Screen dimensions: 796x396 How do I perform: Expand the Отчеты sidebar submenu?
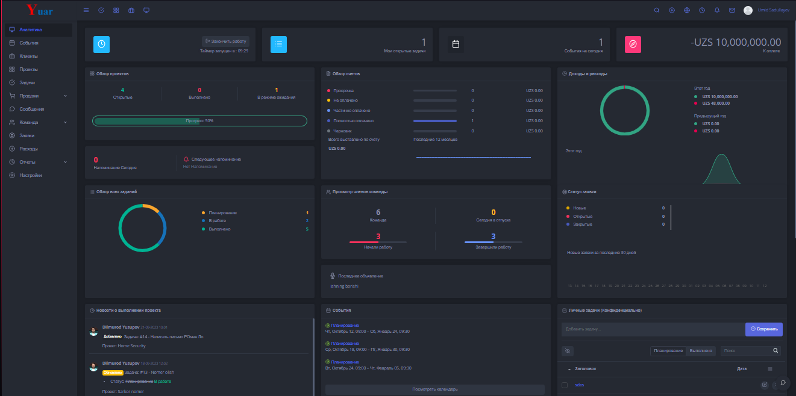65,162
